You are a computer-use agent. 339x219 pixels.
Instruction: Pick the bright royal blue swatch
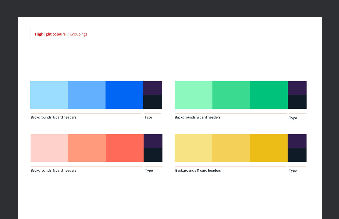(x=124, y=95)
